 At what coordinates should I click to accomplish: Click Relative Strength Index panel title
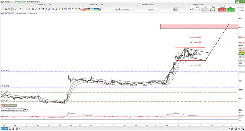point(11,111)
